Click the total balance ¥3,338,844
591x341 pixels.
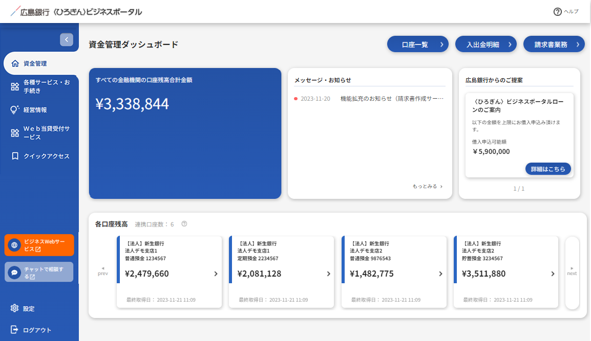point(132,104)
